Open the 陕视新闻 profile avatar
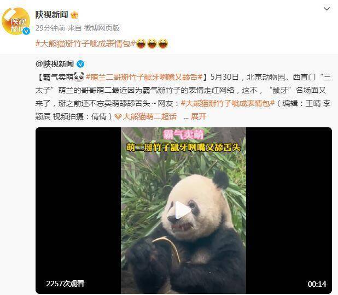Image resolution: width=338 pixels, height=295 pixels. [16, 21]
